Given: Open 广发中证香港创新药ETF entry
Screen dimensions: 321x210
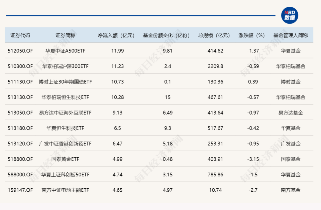Looking at the screenshot, I should tap(65, 144).
